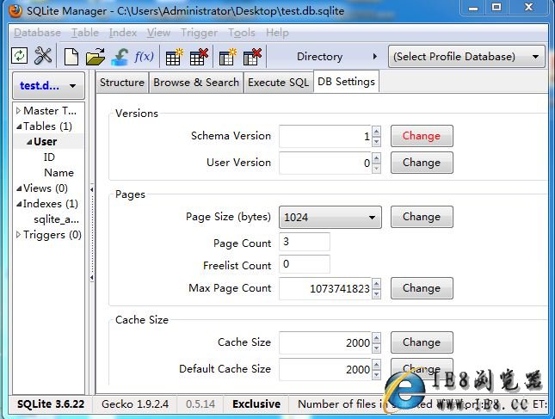The width and height of the screenshot is (555, 419).
Task: Open the Page Size 1024 dropdown
Action: pyautogui.click(x=330, y=217)
